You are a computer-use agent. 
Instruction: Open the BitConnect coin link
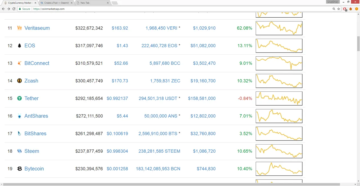(37, 63)
